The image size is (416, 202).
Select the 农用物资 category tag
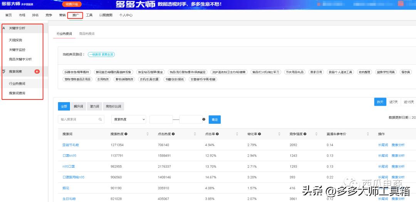pos(103,79)
